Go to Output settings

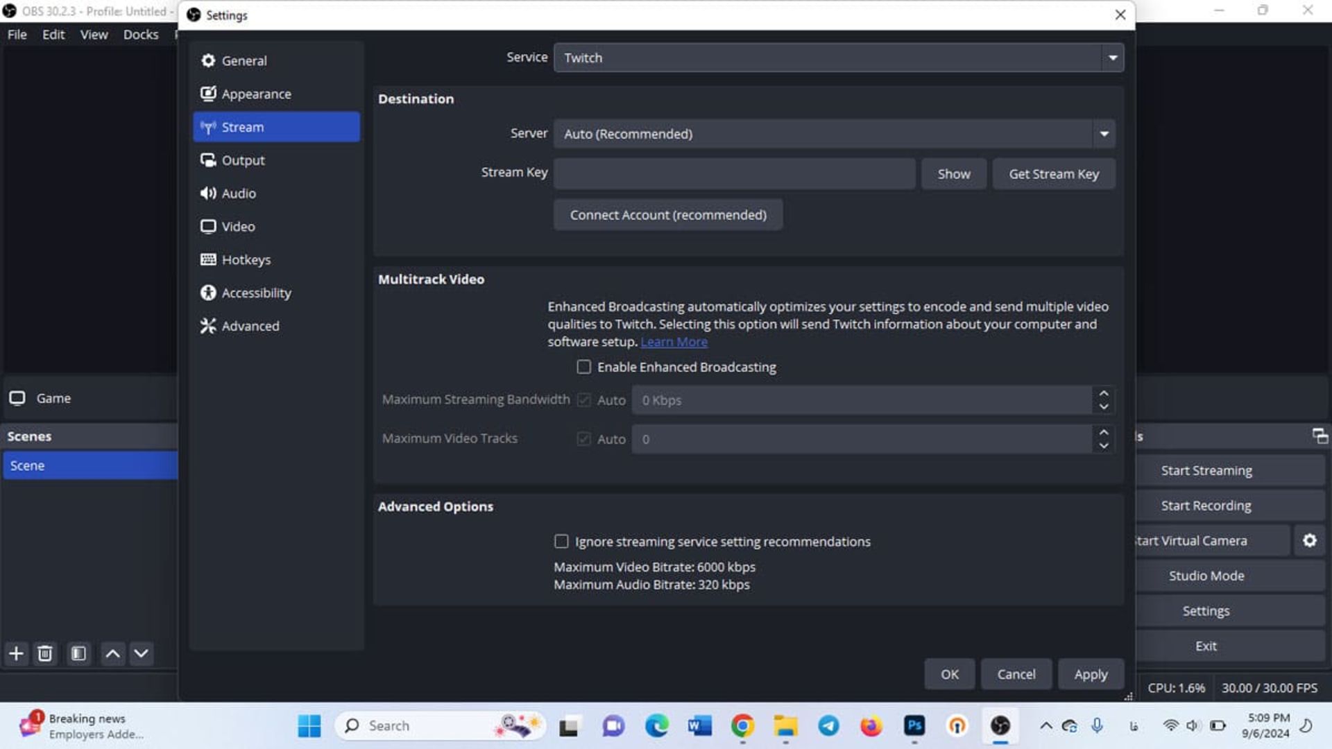[276, 160]
